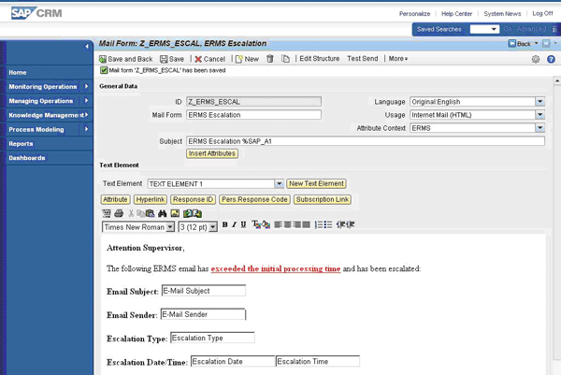Click the print icon in editor toolbar
The height and width of the screenshot is (375, 561).
tap(119, 213)
